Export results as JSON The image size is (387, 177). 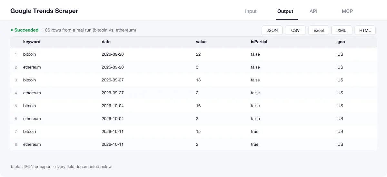(x=272, y=30)
